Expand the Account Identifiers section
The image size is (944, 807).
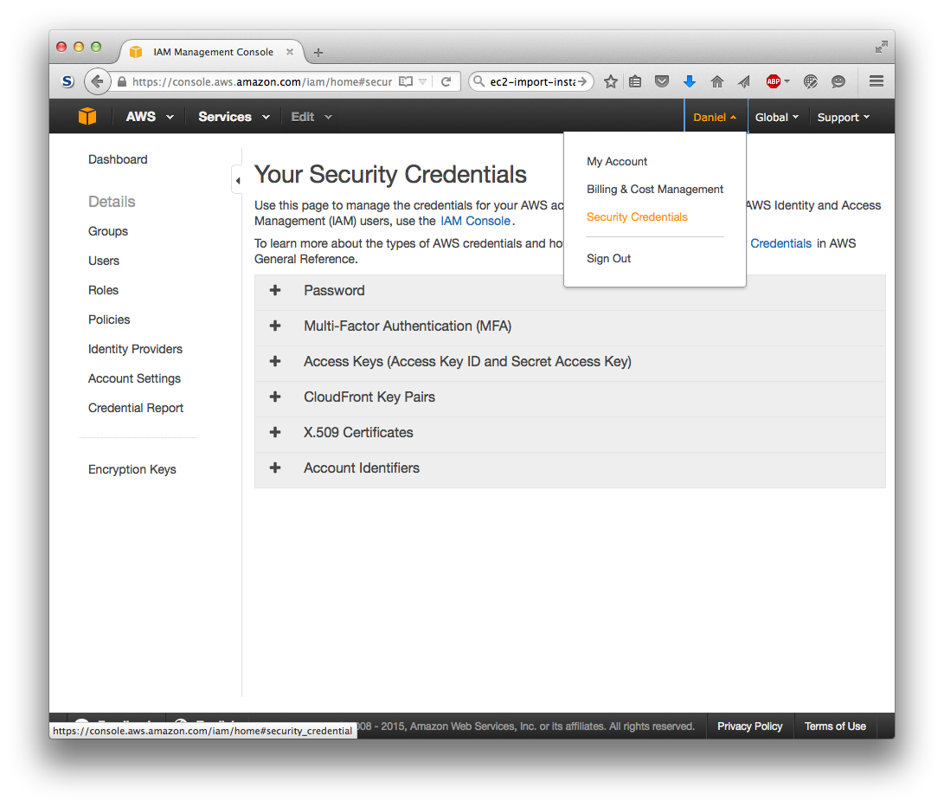(x=569, y=468)
